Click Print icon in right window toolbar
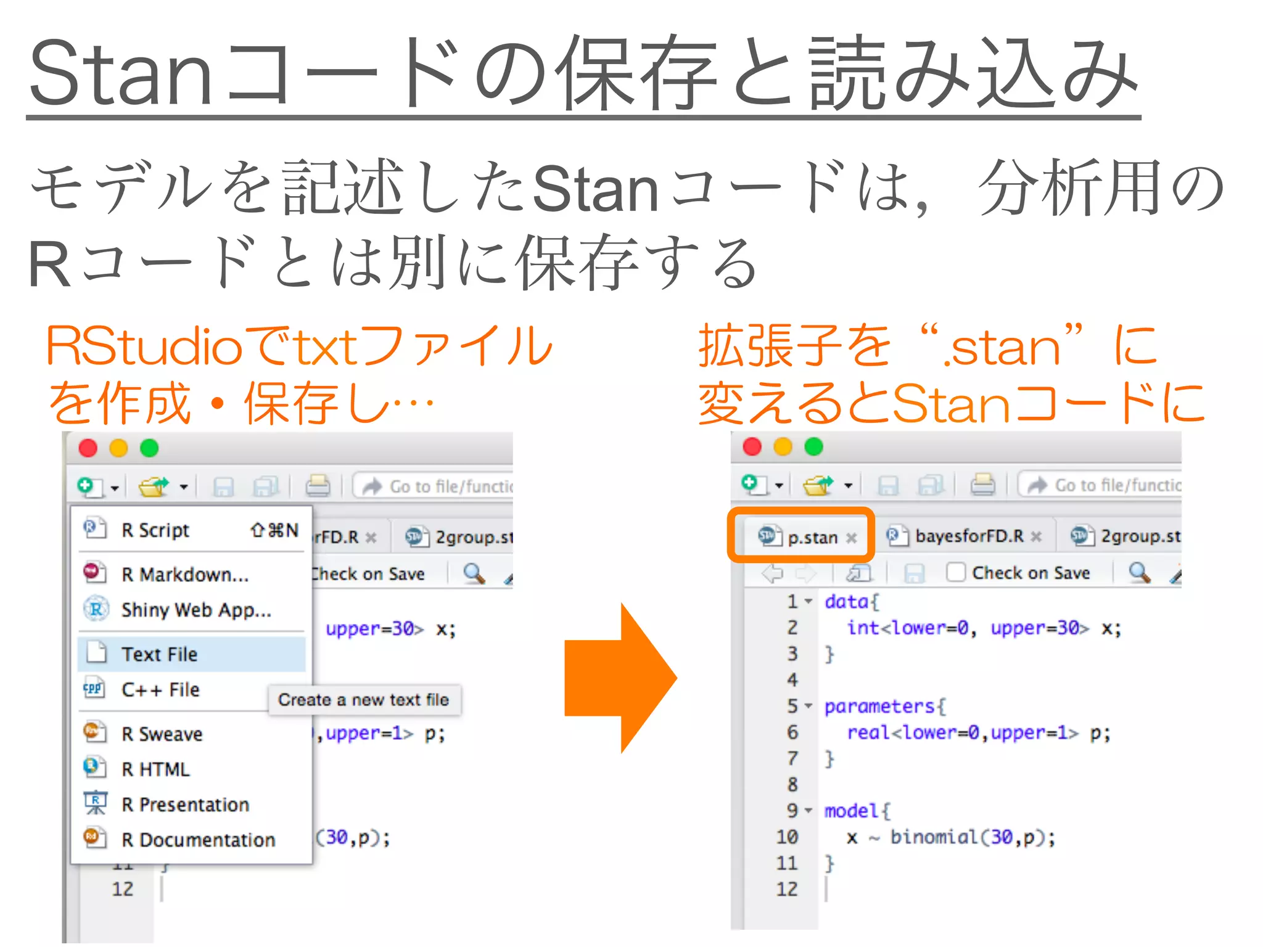Screen dimensions: 1263x947 pos(982,485)
